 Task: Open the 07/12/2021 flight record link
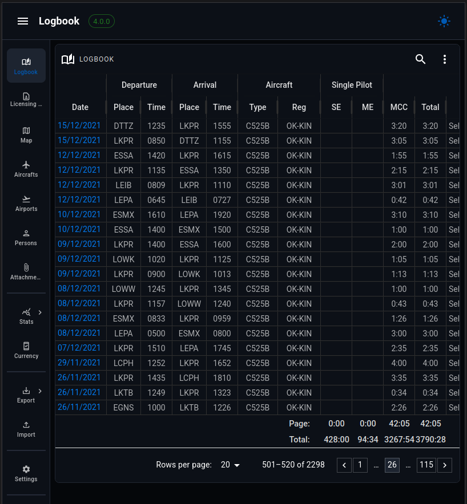(x=79, y=348)
